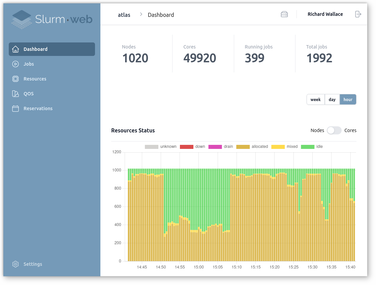Toggle the Nodes/Cores switch

pyautogui.click(x=334, y=130)
